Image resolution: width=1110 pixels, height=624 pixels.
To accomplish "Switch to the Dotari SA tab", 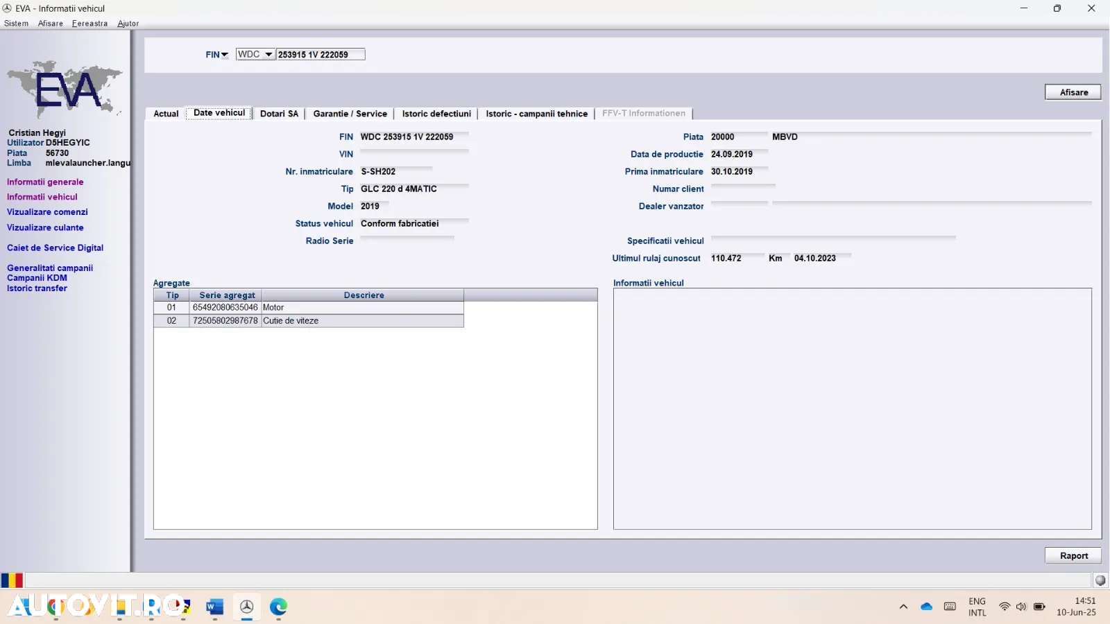I will pyautogui.click(x=279, y=114).
